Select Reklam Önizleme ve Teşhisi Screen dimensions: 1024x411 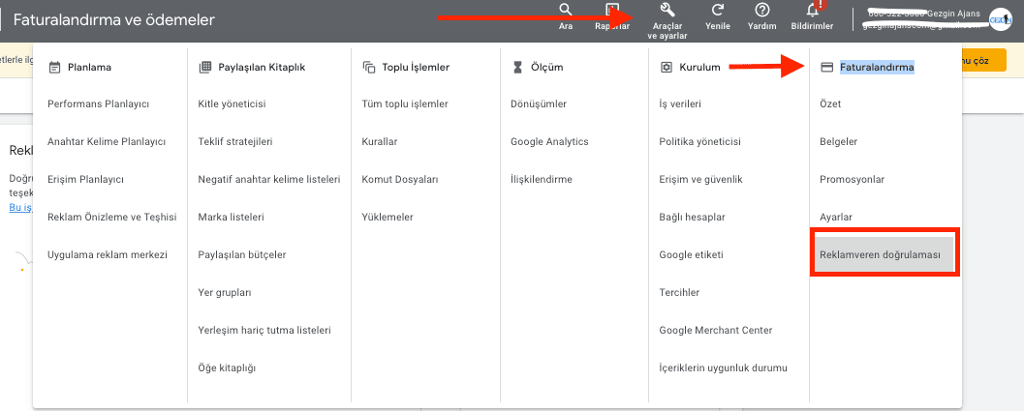(x=112, y=217)
